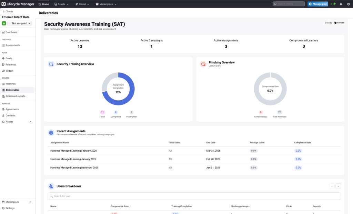Click the Agreements document icon

pos(3,109)
